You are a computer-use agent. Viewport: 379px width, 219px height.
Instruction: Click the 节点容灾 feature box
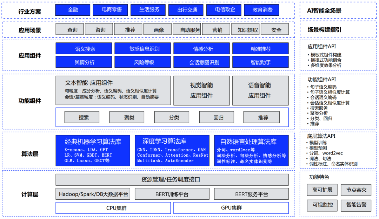coord(356,190)
